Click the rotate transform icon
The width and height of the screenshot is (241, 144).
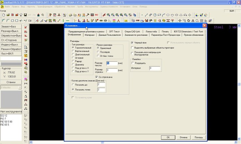(188, 20)
